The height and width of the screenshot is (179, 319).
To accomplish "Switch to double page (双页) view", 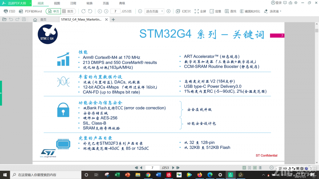I will click(x=68, y=11).
